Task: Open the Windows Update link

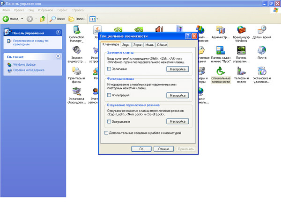Action: tap(24, 64)
